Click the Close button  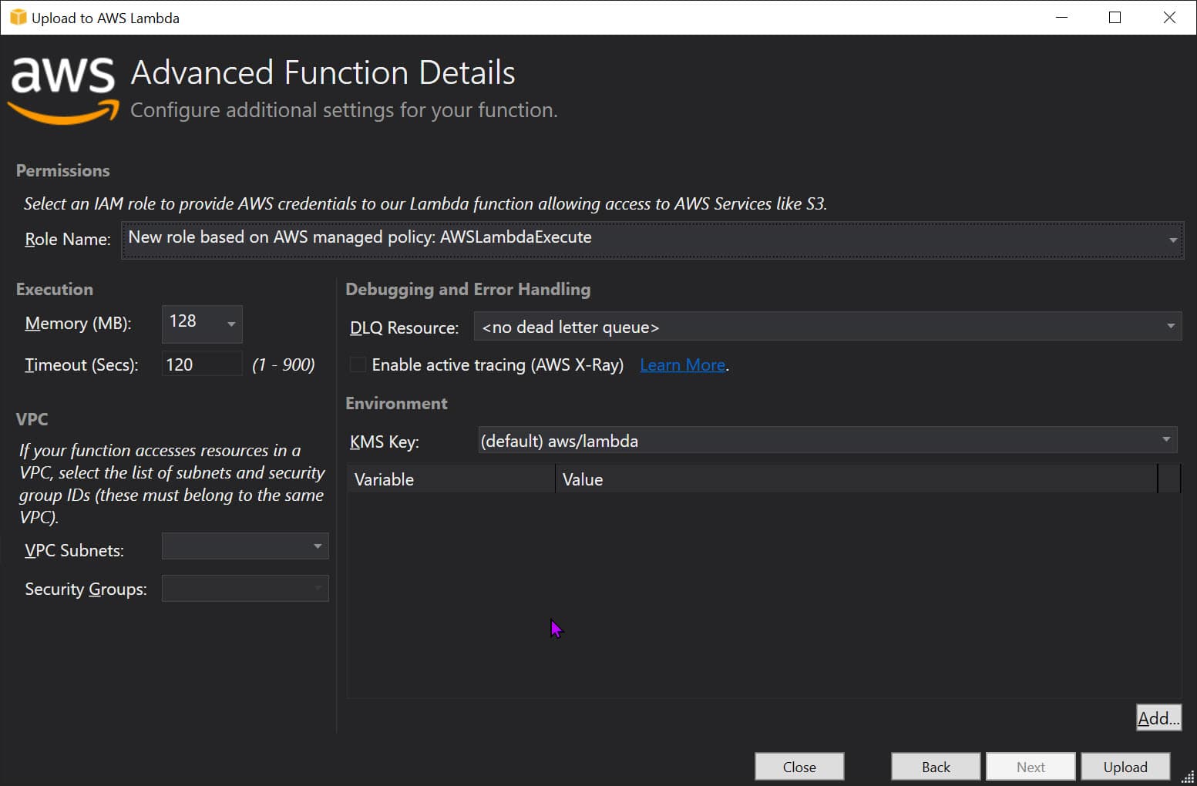click(799, 767)
